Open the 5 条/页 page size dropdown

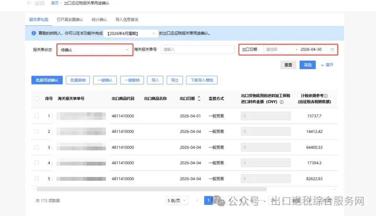pyautogui.click(x=177, y=200)
